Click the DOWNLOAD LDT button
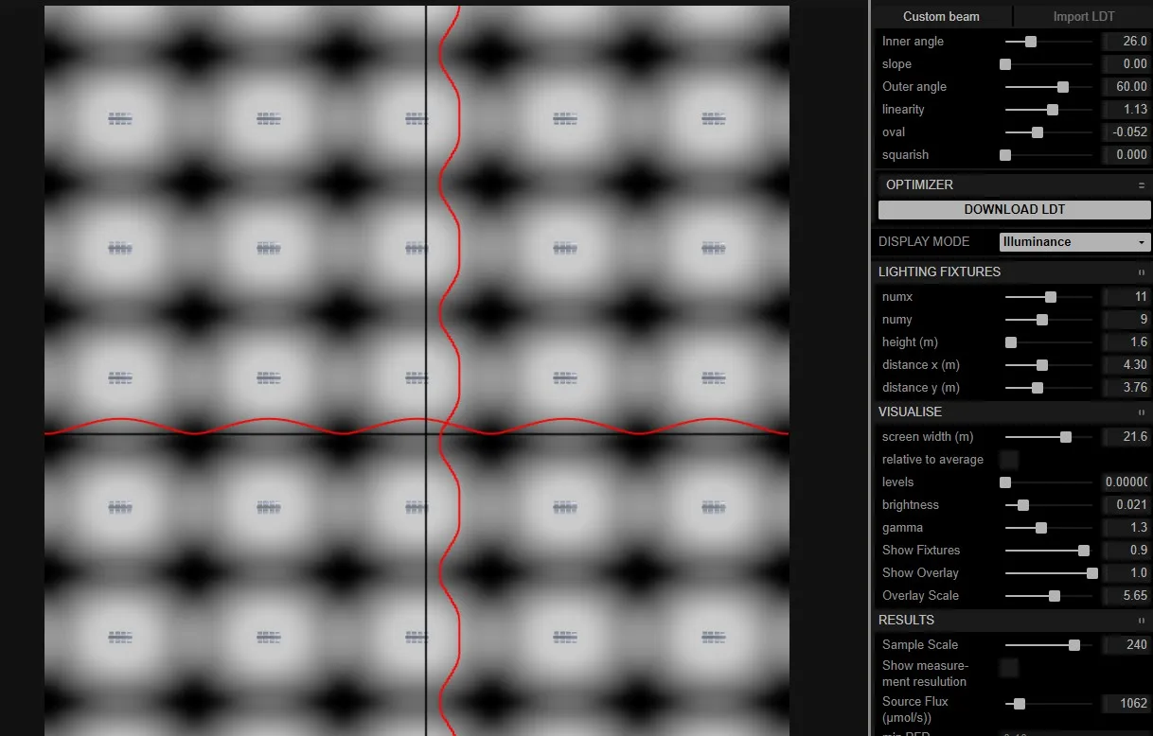The image size is (1153, 736). (x=1014, y=210)
